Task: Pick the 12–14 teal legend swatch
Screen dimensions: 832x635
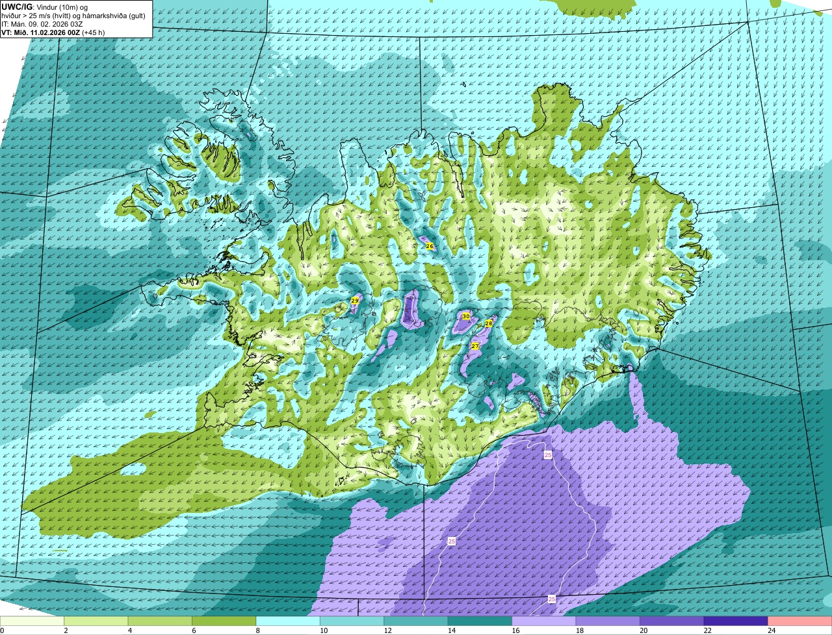Action: pyautogui.click(x=416, y=621)
